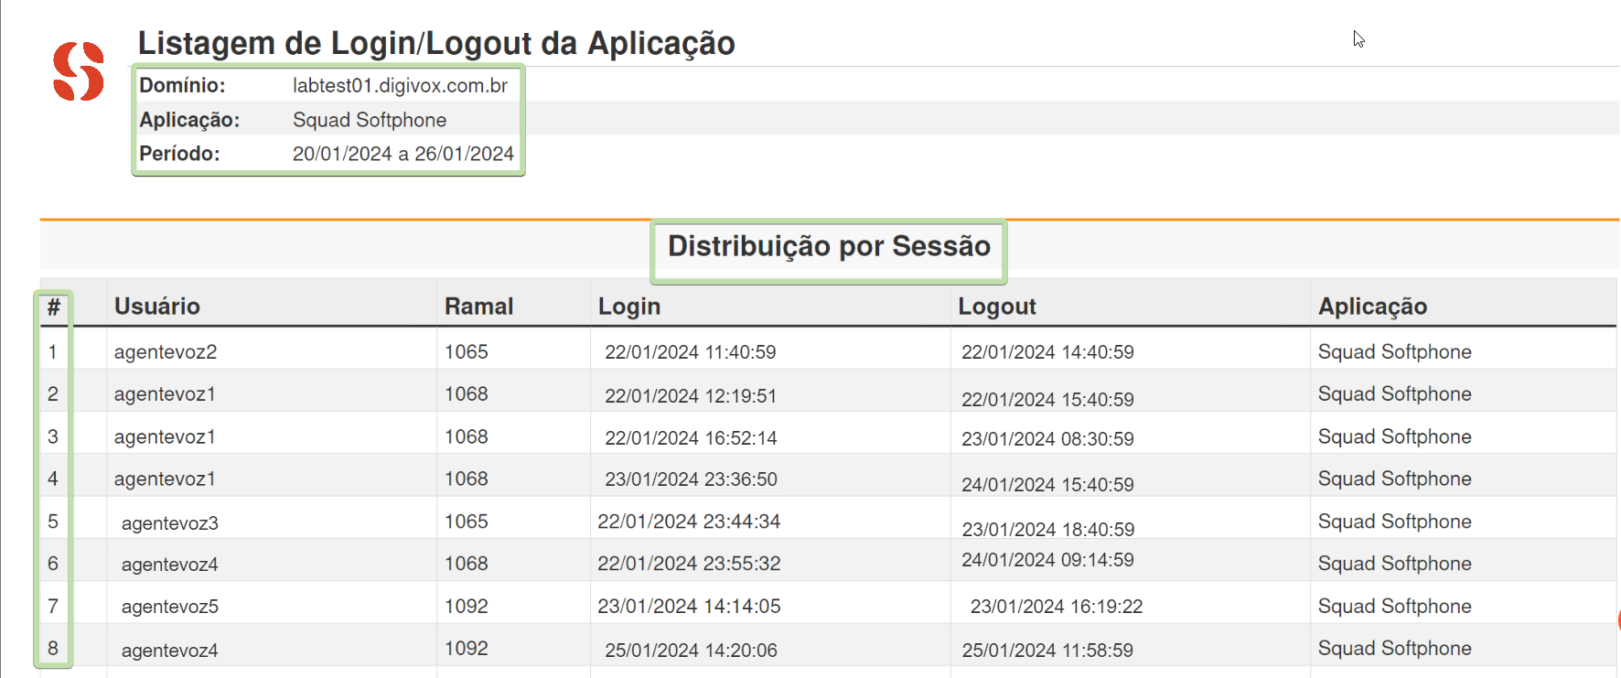Select login time 22/01/2024 11:40:59
Screen dimensions: 1621x678
691,352
